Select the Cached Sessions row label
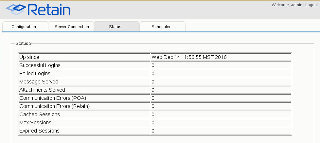Image resolution: width=320 pixels, height=143 pixels. [40, 115]
